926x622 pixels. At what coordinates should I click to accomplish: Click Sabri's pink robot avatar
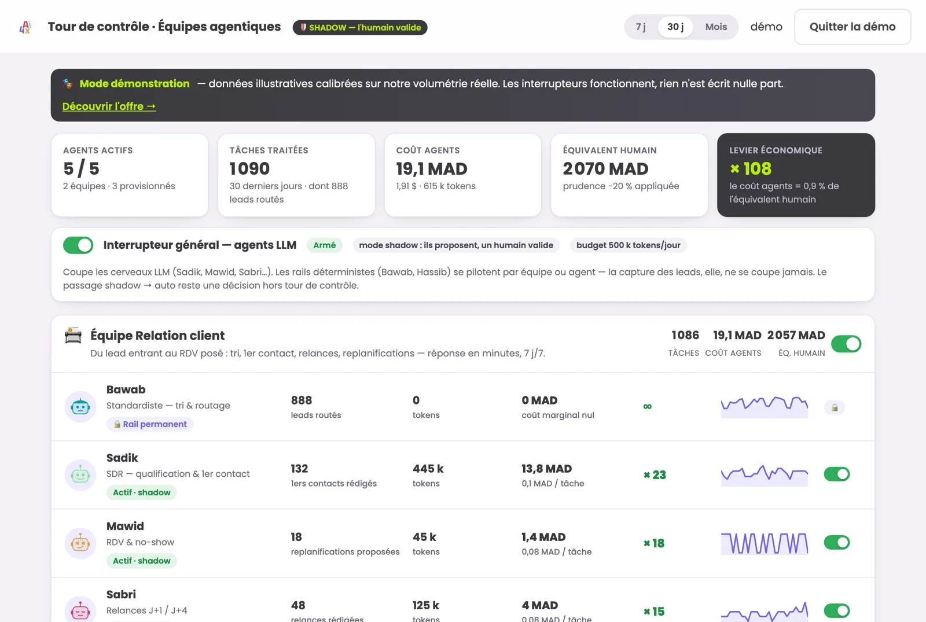pos(80,610)
